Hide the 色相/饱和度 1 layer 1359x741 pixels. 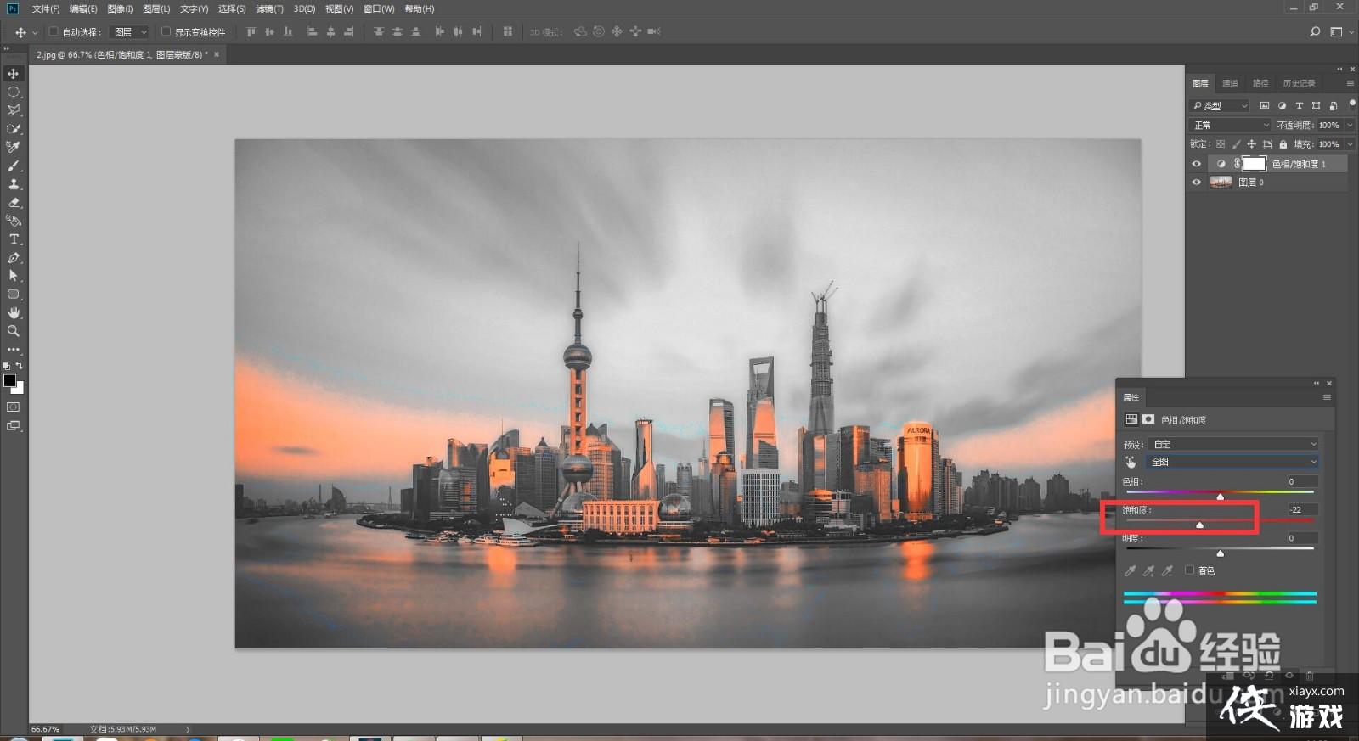(x=1197, y=164)
